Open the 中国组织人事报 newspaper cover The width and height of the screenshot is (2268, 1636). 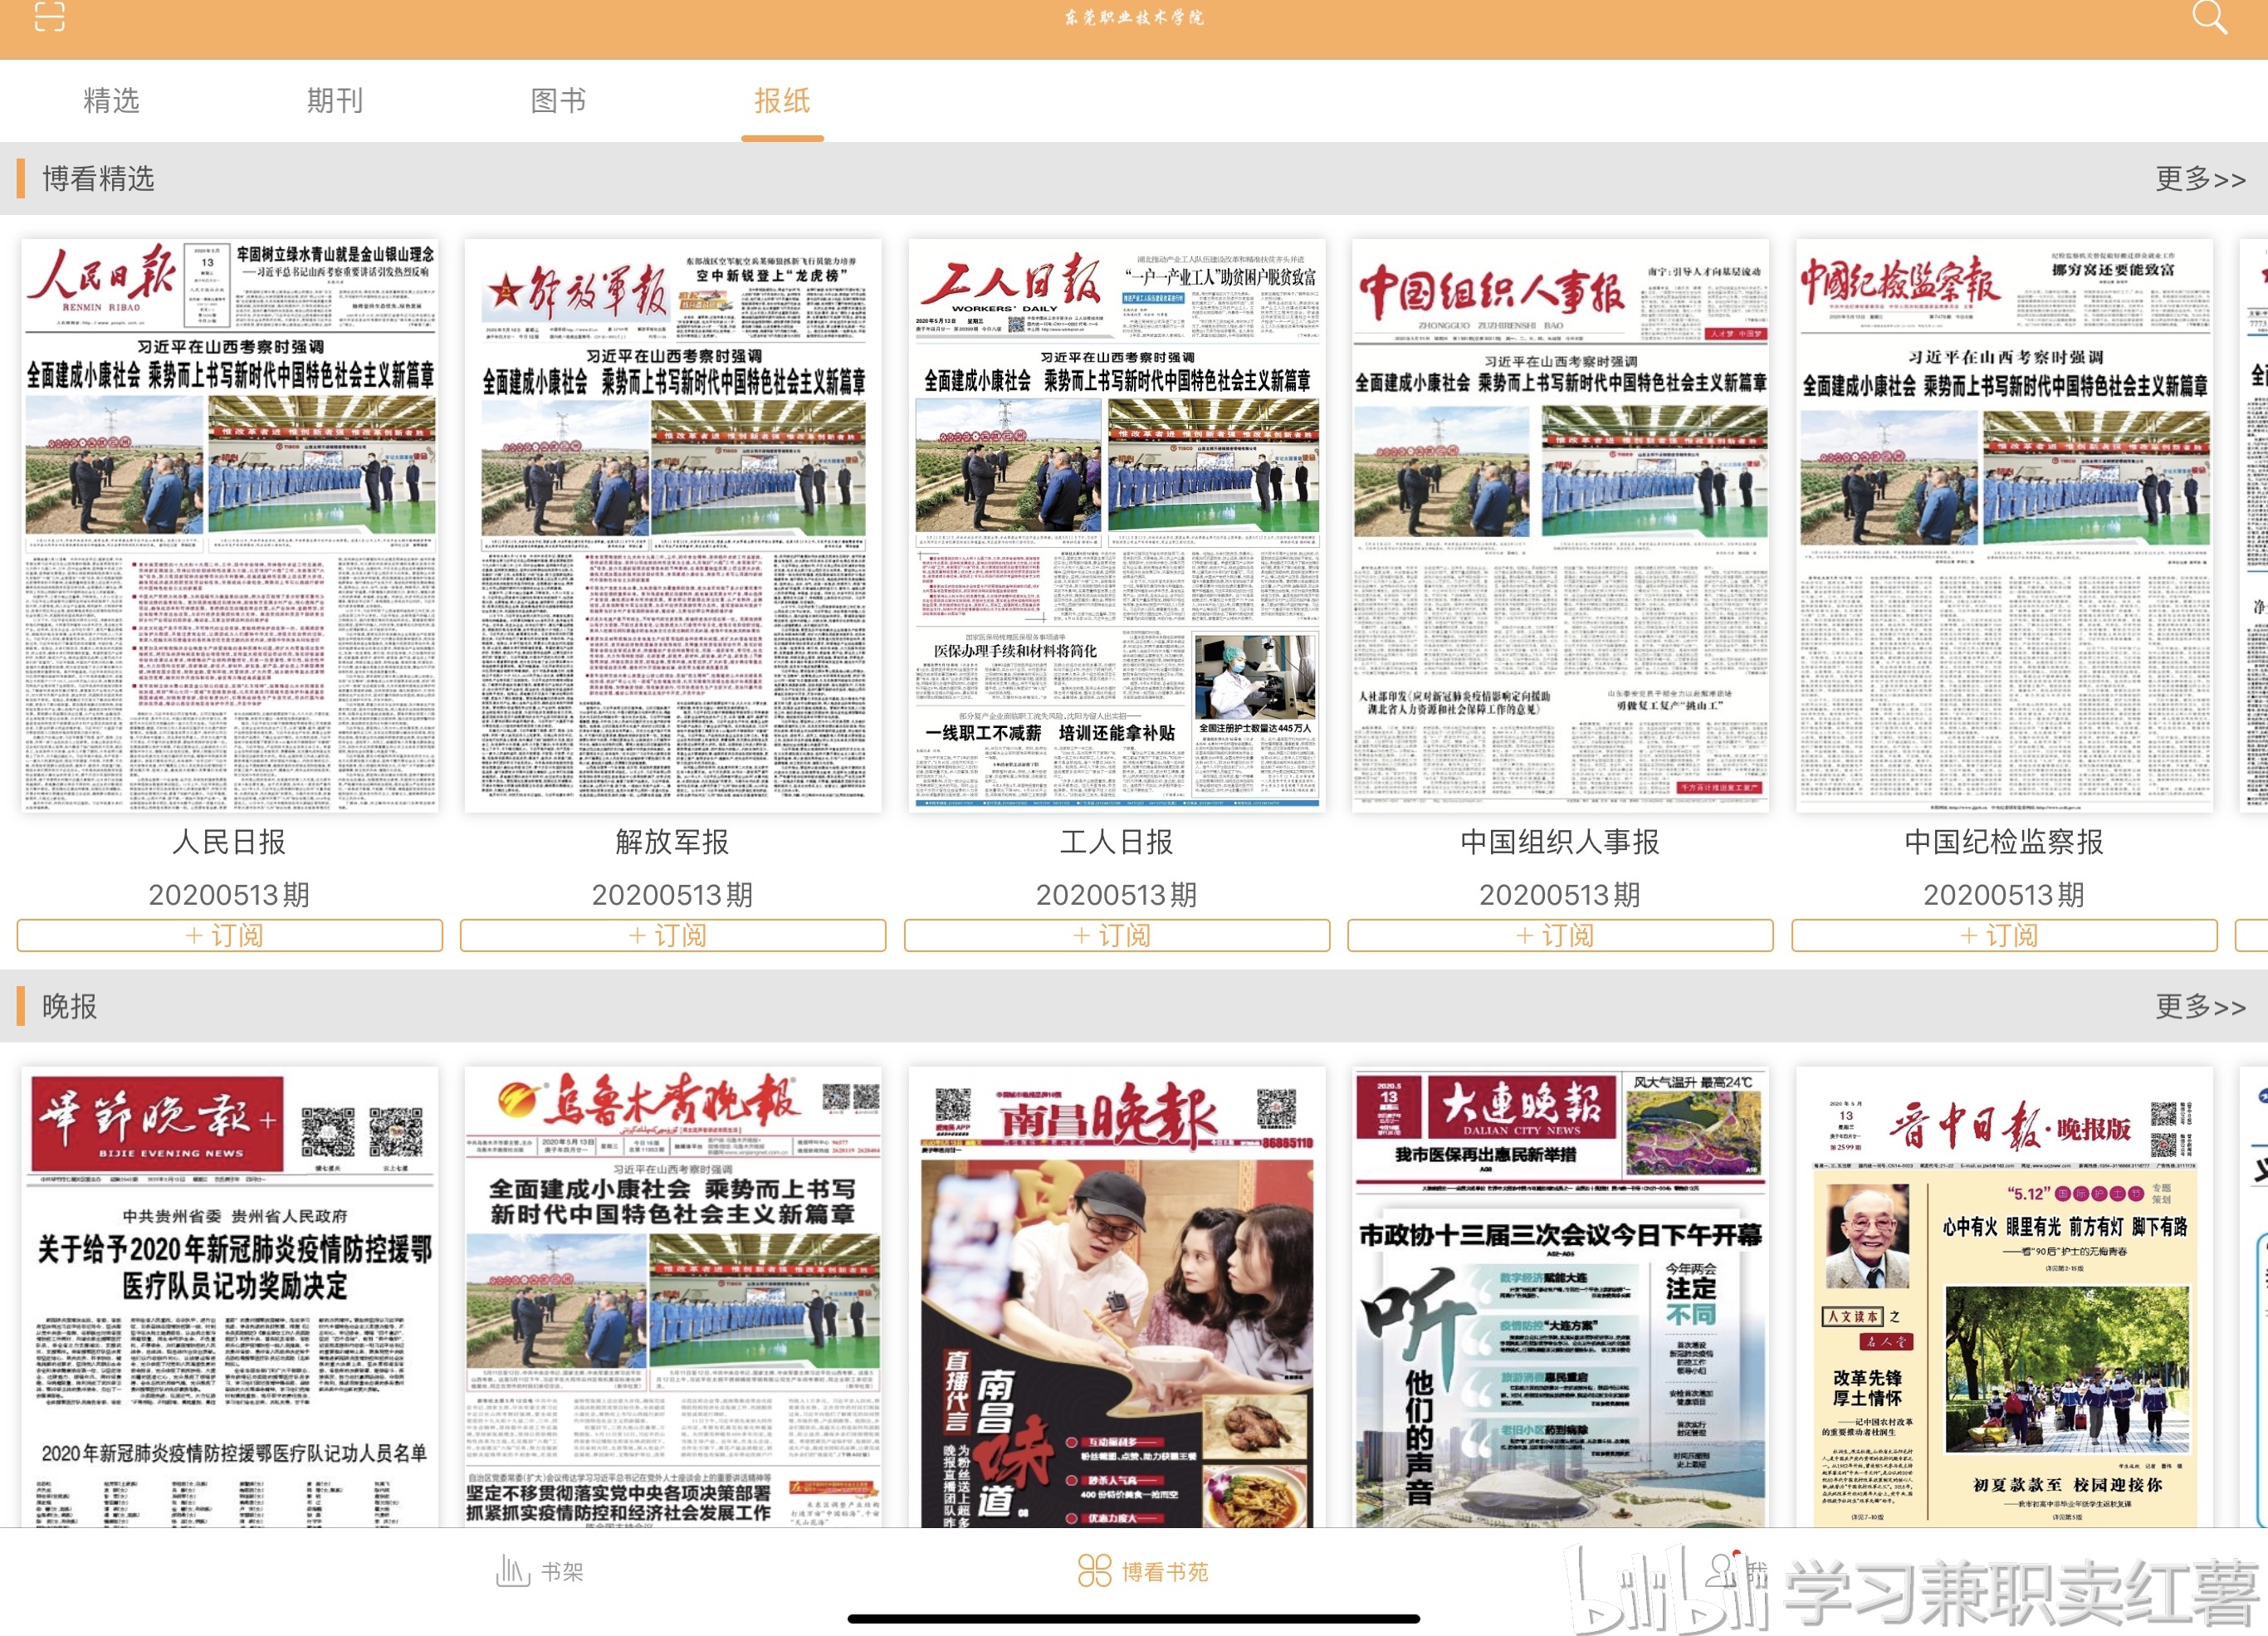click(1560, 525)
